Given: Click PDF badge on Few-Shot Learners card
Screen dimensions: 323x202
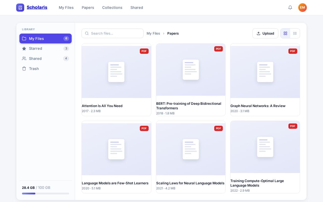Looking at the screenshot, I should (144, 128).
